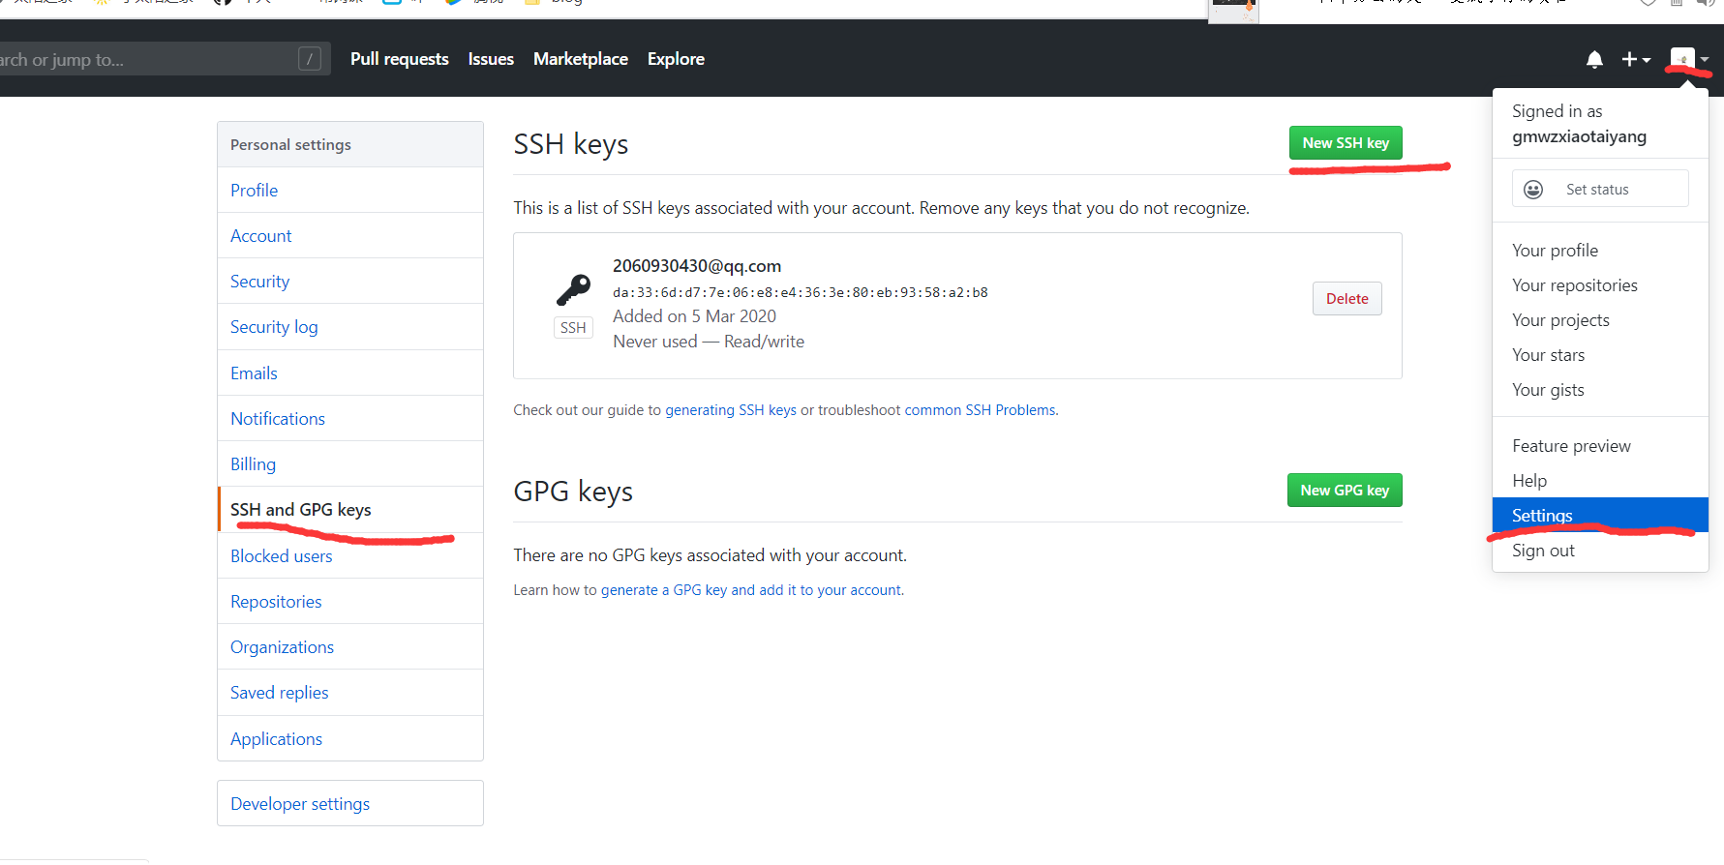Open Issues in top navigation

click(x=491, y=59)
